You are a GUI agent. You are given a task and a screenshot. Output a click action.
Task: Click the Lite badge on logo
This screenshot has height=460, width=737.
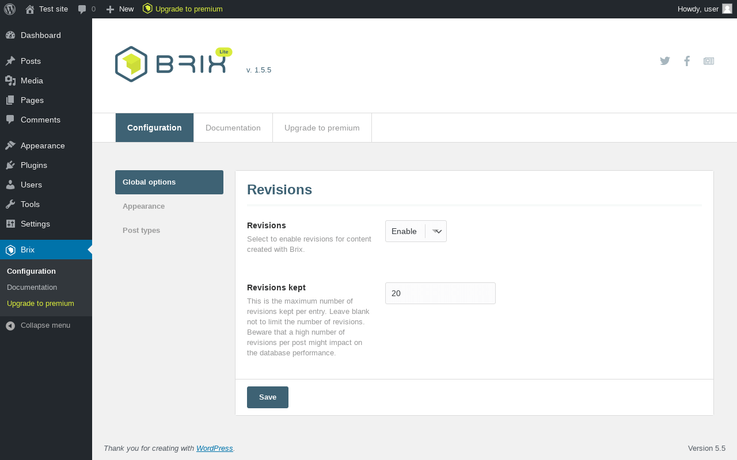click(224, 52)
